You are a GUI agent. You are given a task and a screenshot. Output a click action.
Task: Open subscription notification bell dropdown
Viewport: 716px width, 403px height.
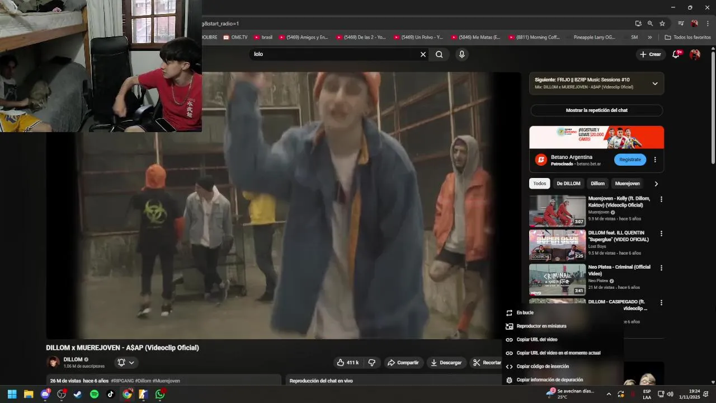[126, 363]
